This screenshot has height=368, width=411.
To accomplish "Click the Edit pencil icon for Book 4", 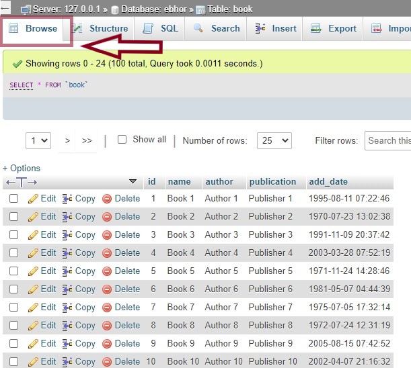I will 33,253.
